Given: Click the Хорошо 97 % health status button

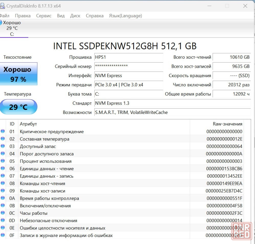Looking at the screenshot, I should tap(18, 74).
